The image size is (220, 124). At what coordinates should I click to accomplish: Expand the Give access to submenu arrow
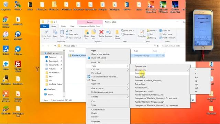point(128,89)
